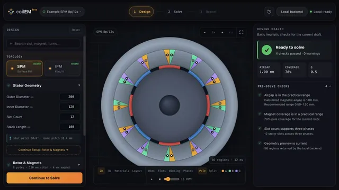Follow Continue Setup: Rotor & Magnets link

(43, 150)
